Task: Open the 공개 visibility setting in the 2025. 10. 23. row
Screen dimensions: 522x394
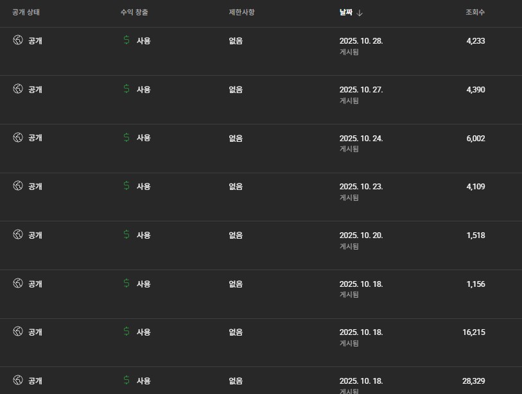Action: (35, 186)
